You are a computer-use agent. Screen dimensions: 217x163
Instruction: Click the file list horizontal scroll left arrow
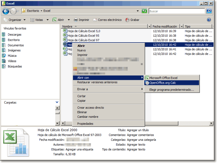(63, 123)
